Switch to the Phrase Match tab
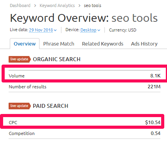 click(59, 44)
